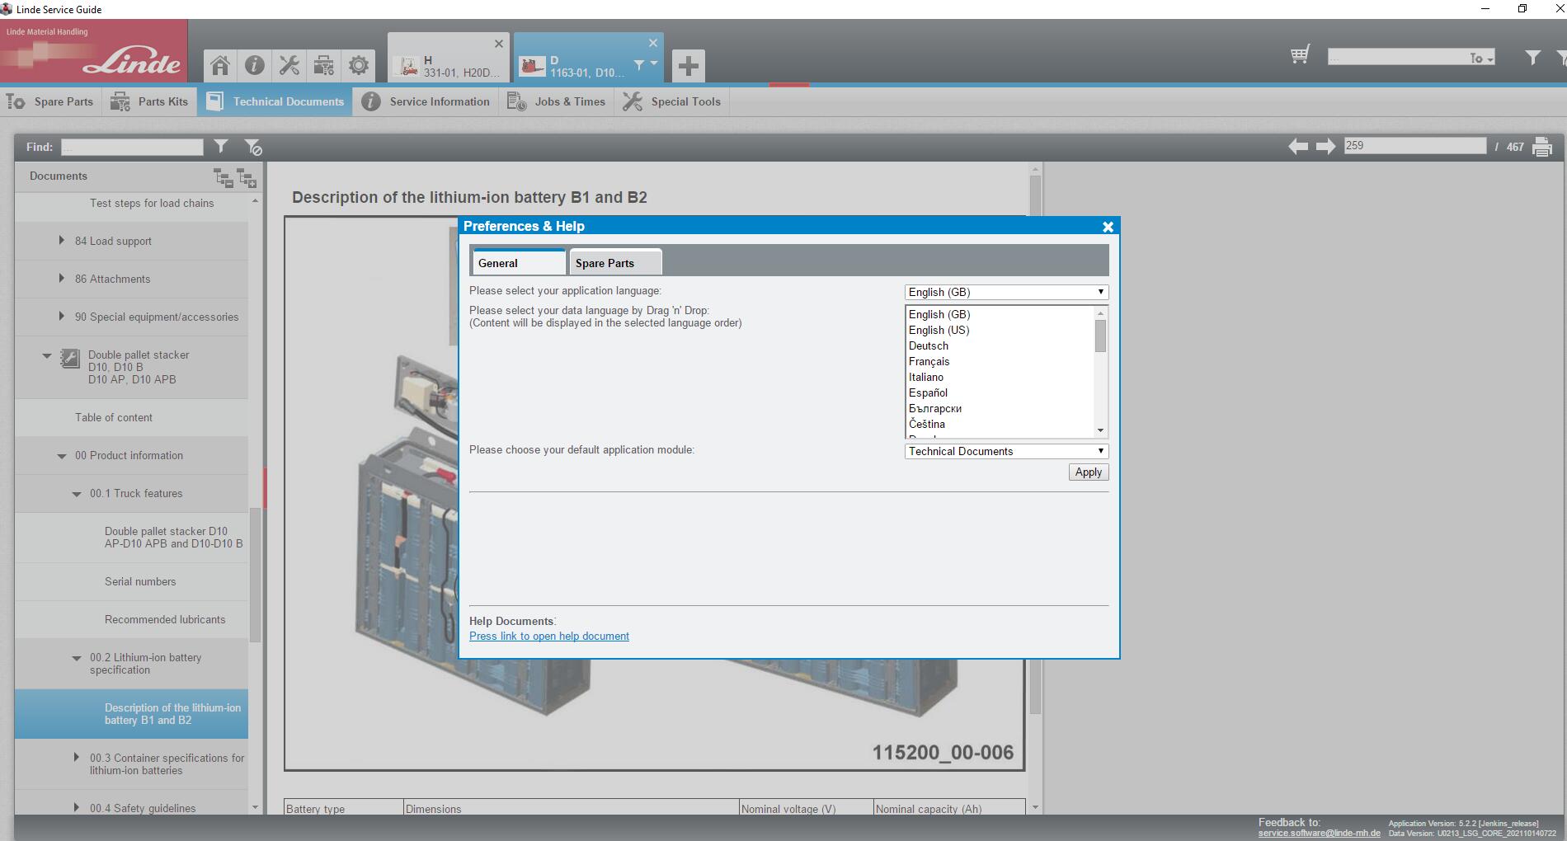Click the Find input field
This screenshot has height=841, width=1567.
pos(132,147)
